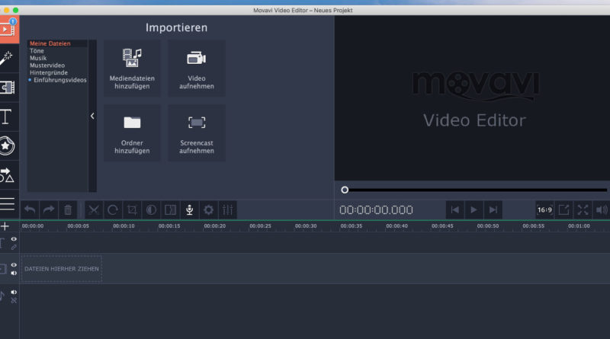The image size is (610, 339).
Task: Mute the audio music track
Action: [14, 292]
